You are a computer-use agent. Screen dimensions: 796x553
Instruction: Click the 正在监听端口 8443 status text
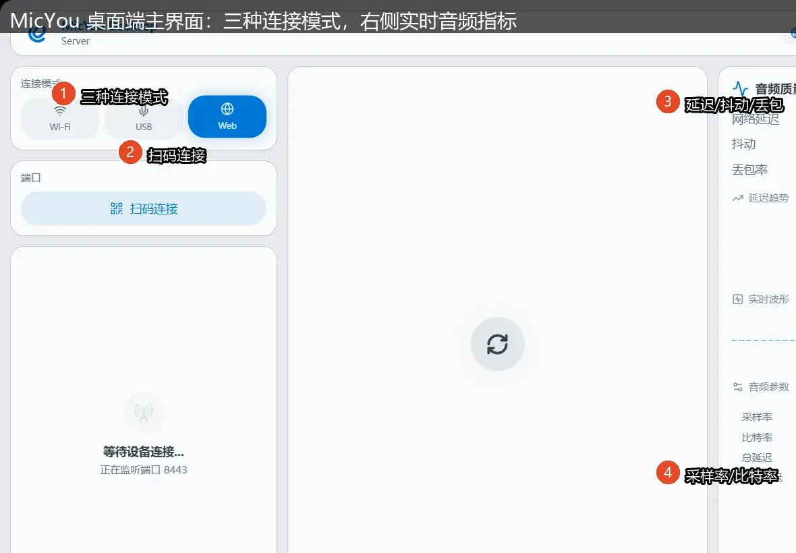tap(144, 470)
